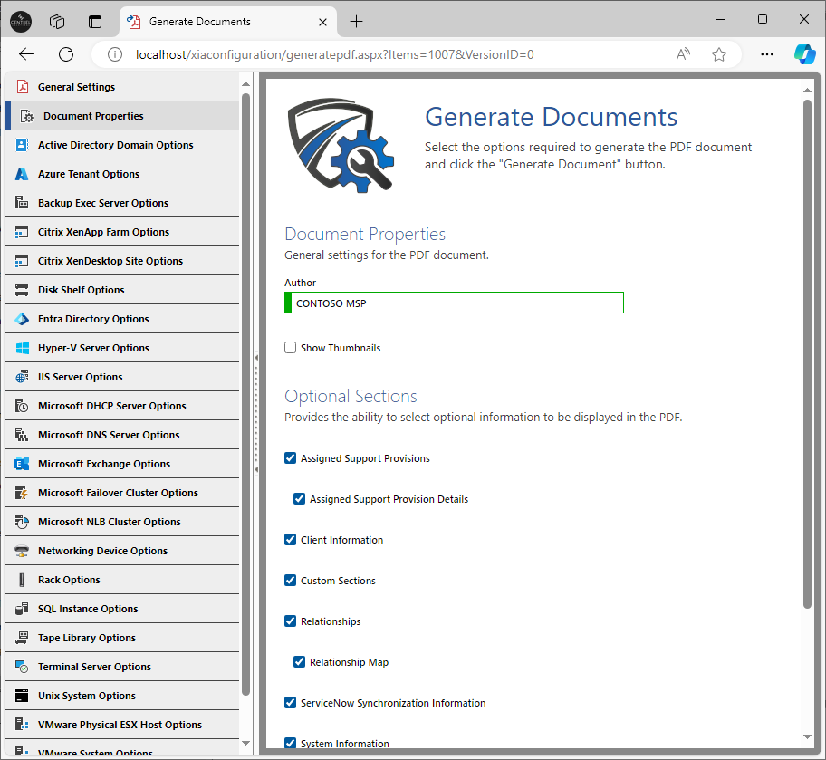Uncheck the Relationships checkbox
Screen dimensions: 826x760
290,621
